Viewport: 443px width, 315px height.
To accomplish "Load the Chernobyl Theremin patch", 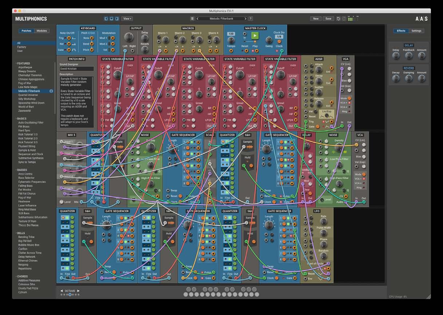I will click(30, 75).
